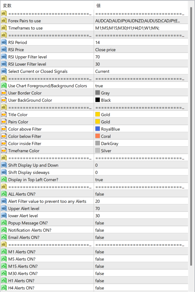Click the vertical scrollbar thumb
This screenshot has height=292, width=195.
(x=191, y=136)
